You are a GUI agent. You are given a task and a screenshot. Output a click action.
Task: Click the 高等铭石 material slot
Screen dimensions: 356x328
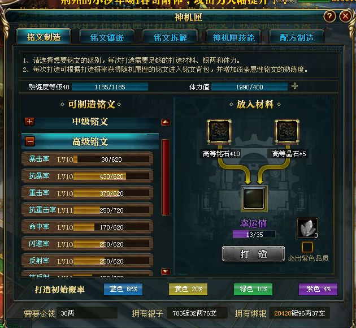[219, 132]
